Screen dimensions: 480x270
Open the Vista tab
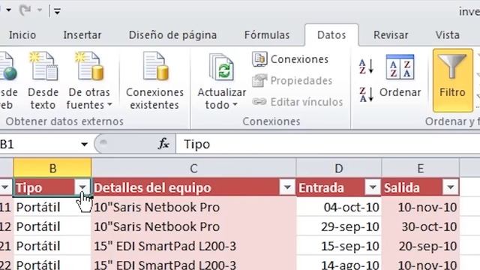coord(447,35)
